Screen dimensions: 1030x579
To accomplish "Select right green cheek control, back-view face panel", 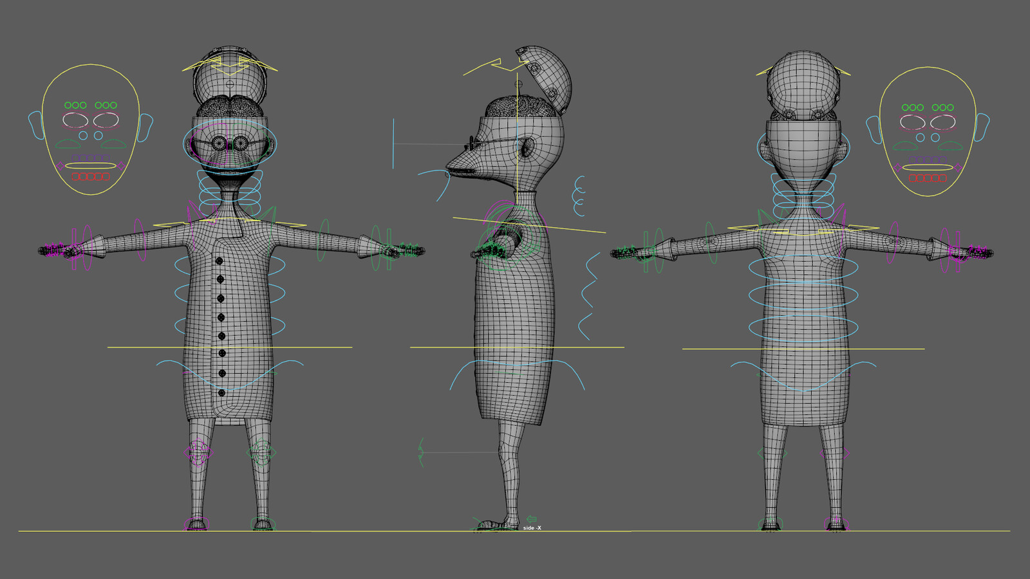I will click(x=950, y=146).
